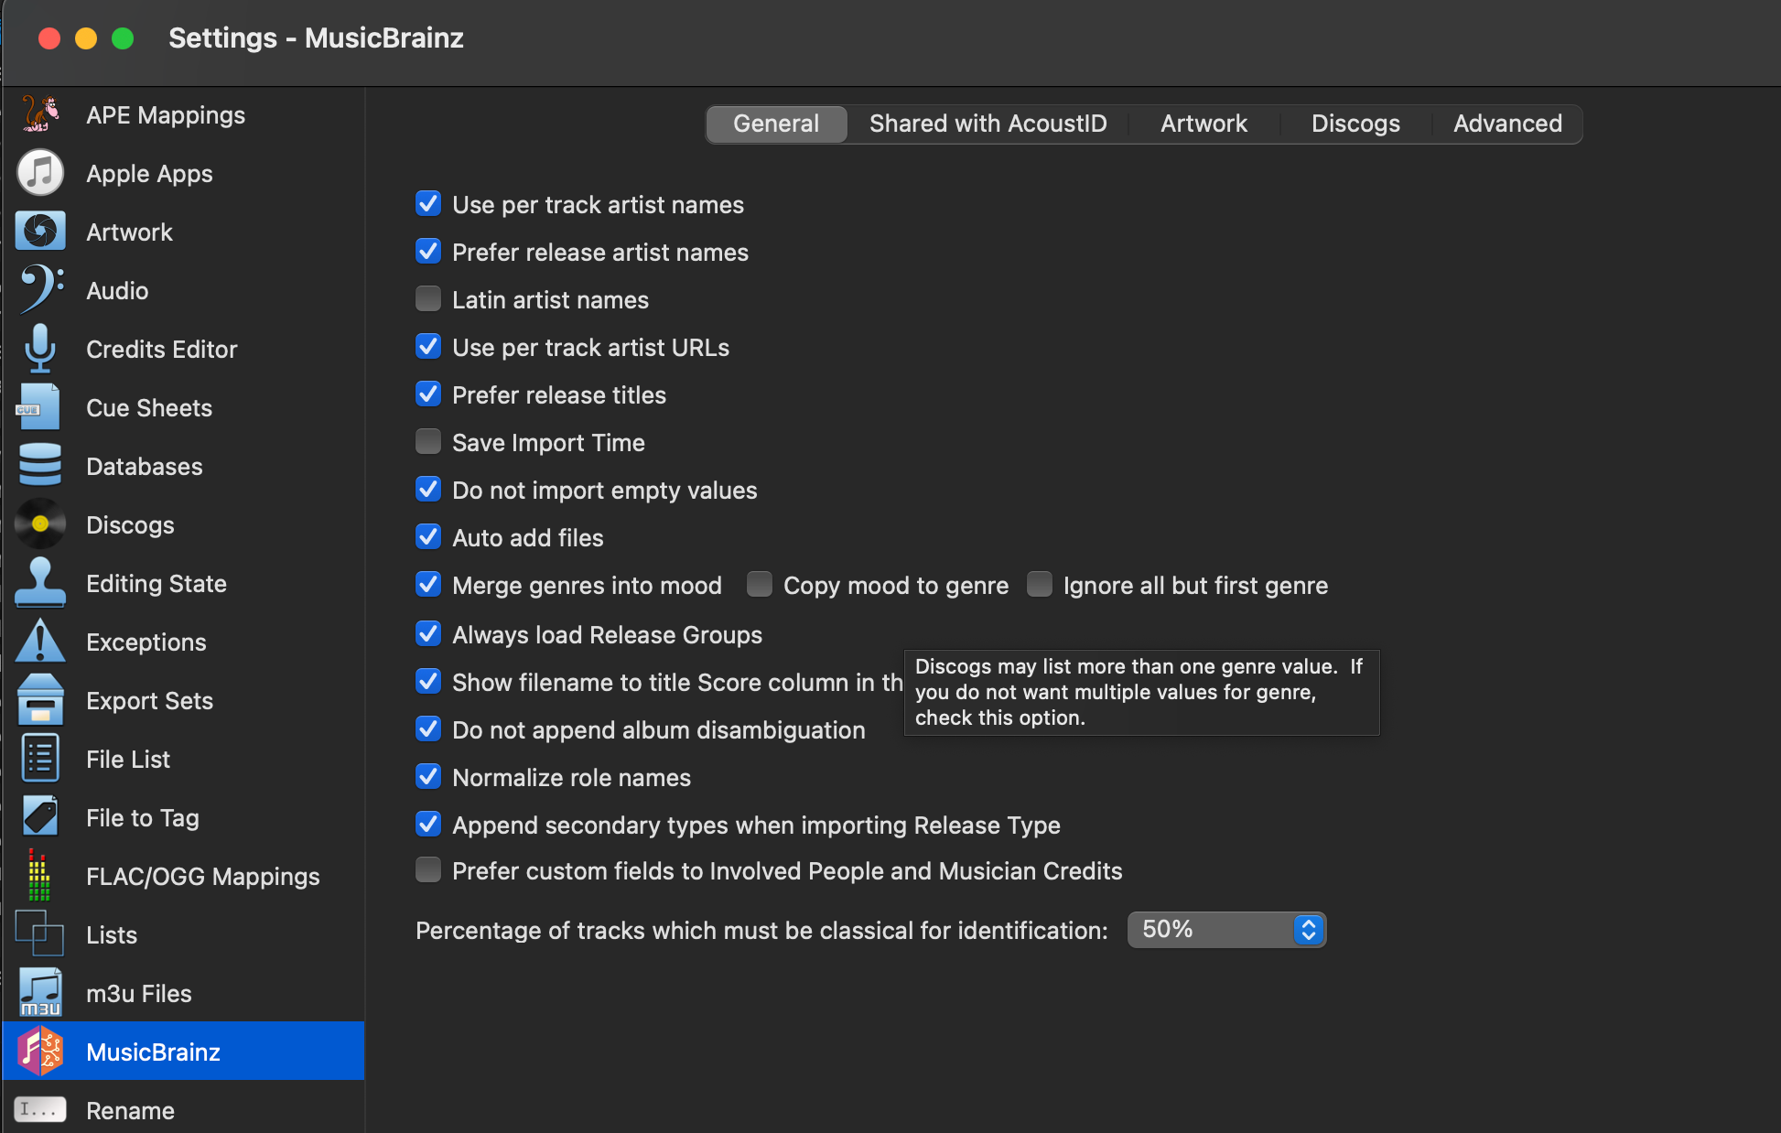The width and height of the screenshot is (1781, 1133).
Task: Enable the Latin artist names checkbox
Action: 428,299
